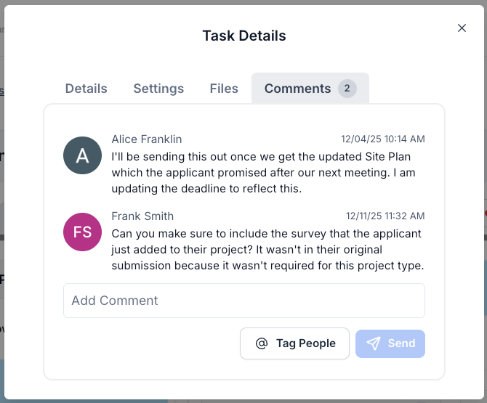This screenshot has height=403, width=487.
Task: Click the comment count badge showing 2
Action: (347, 89)
